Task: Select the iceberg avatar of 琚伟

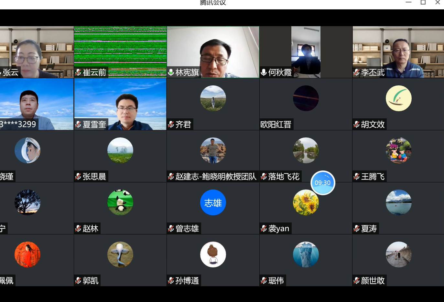Action: [306, 254]
